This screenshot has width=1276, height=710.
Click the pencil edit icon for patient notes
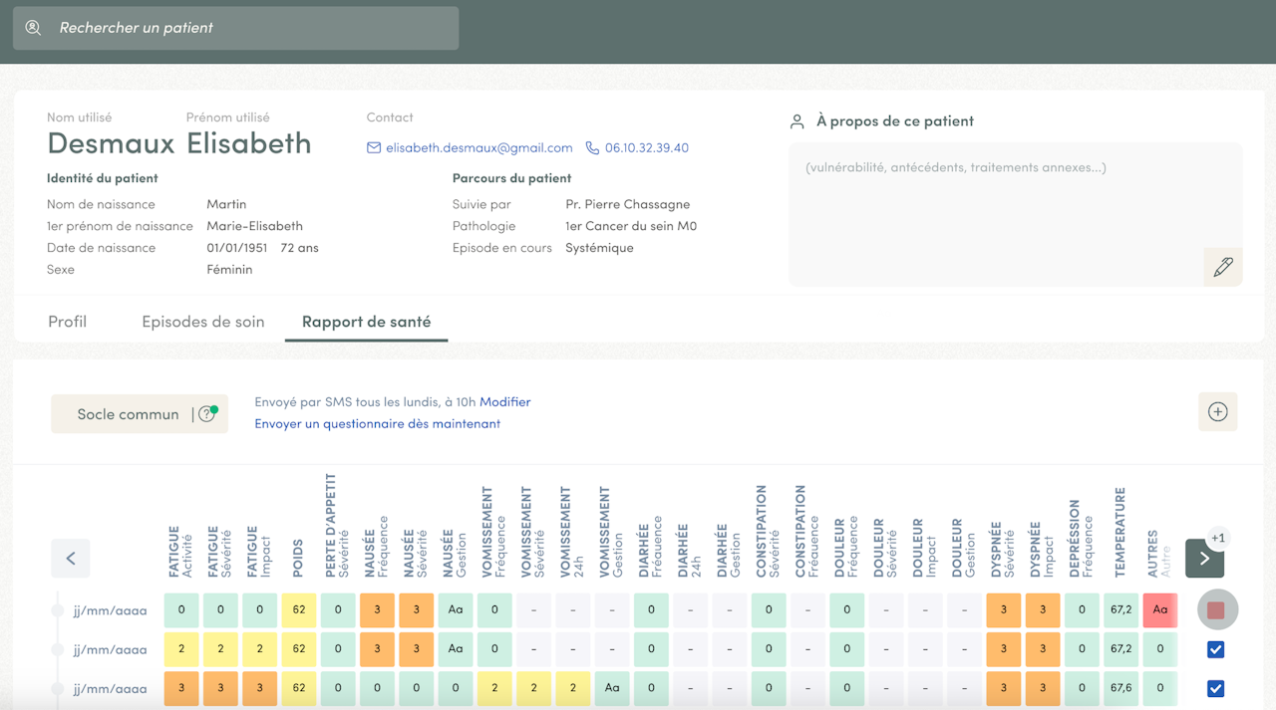(x=1222, y=267)
